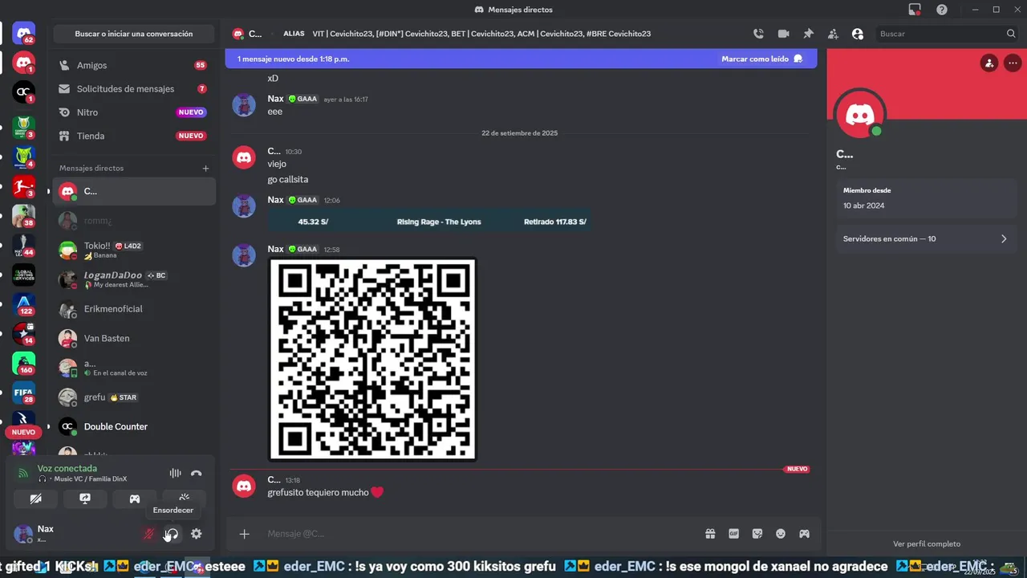
Task: Click the viejo message text
Action: [x=277, y=164]
